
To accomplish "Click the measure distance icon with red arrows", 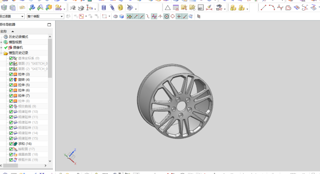I will (x=209, y=8).
